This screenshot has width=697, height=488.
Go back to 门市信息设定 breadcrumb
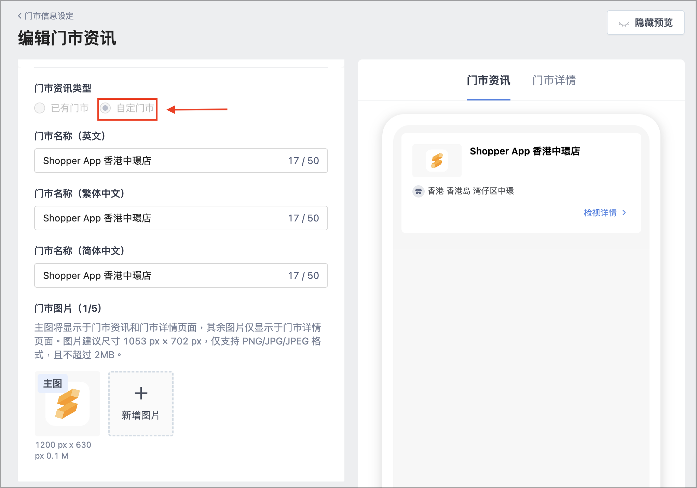[46, 16]
